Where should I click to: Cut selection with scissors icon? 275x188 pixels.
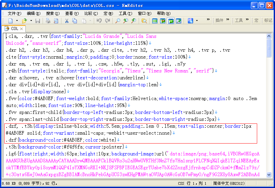(67, 21)
